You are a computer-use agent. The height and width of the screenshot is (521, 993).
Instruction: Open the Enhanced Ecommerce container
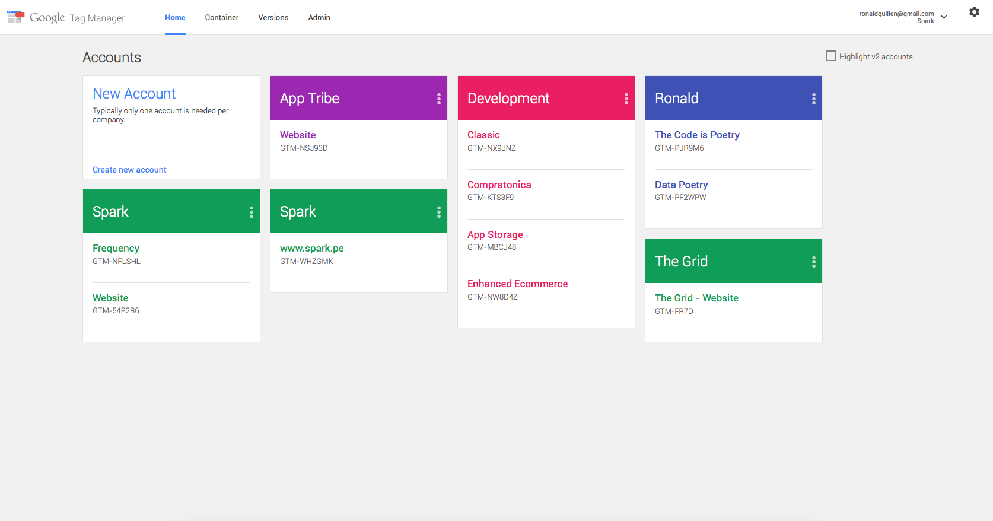tap(518, 284)
